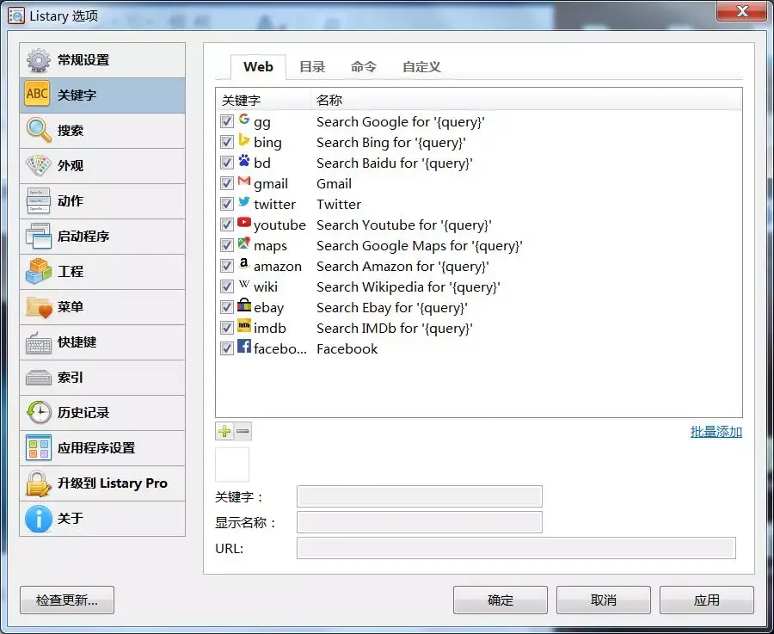Viewport: 774px width, 634px height.
Task: Toggle the twitter keyword checkbox
Action: [x=226, y=204]
